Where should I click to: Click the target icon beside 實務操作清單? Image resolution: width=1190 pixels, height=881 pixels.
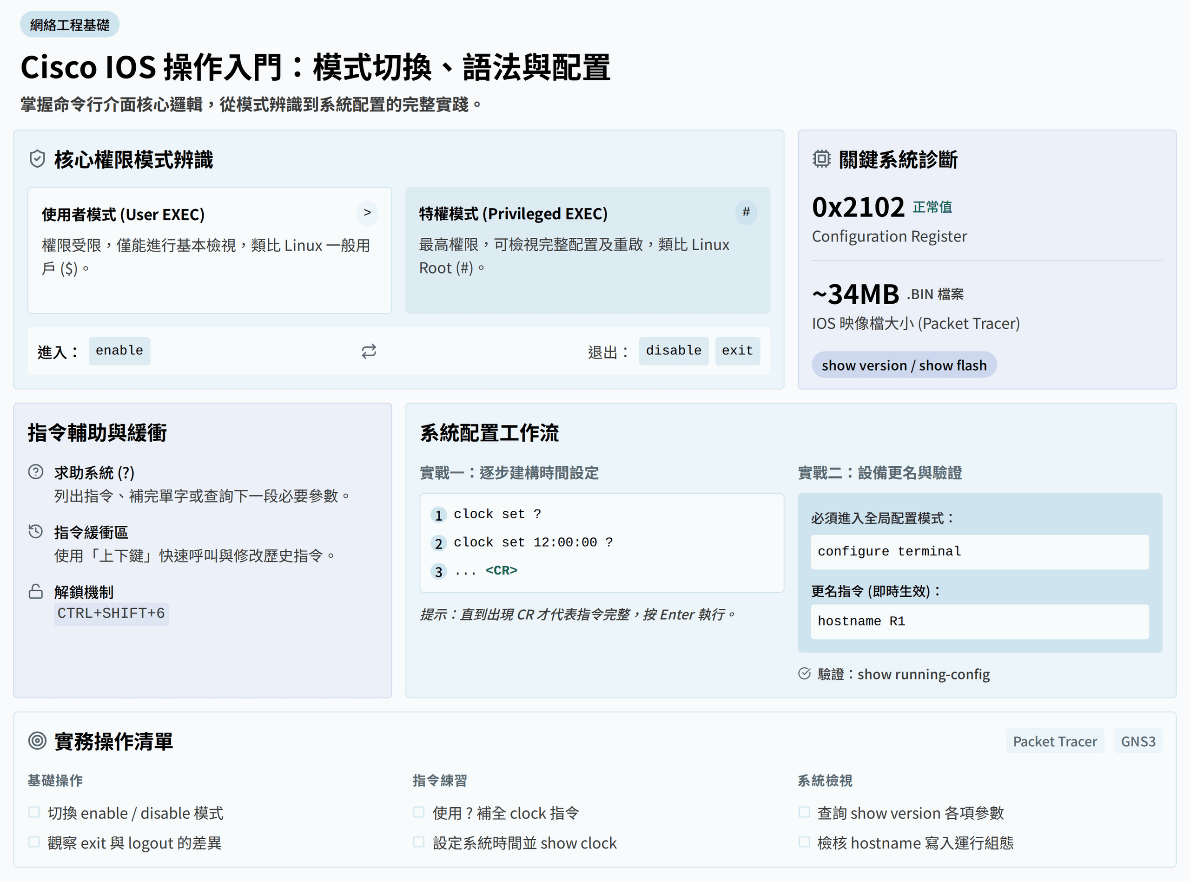(x=37, y=741)
